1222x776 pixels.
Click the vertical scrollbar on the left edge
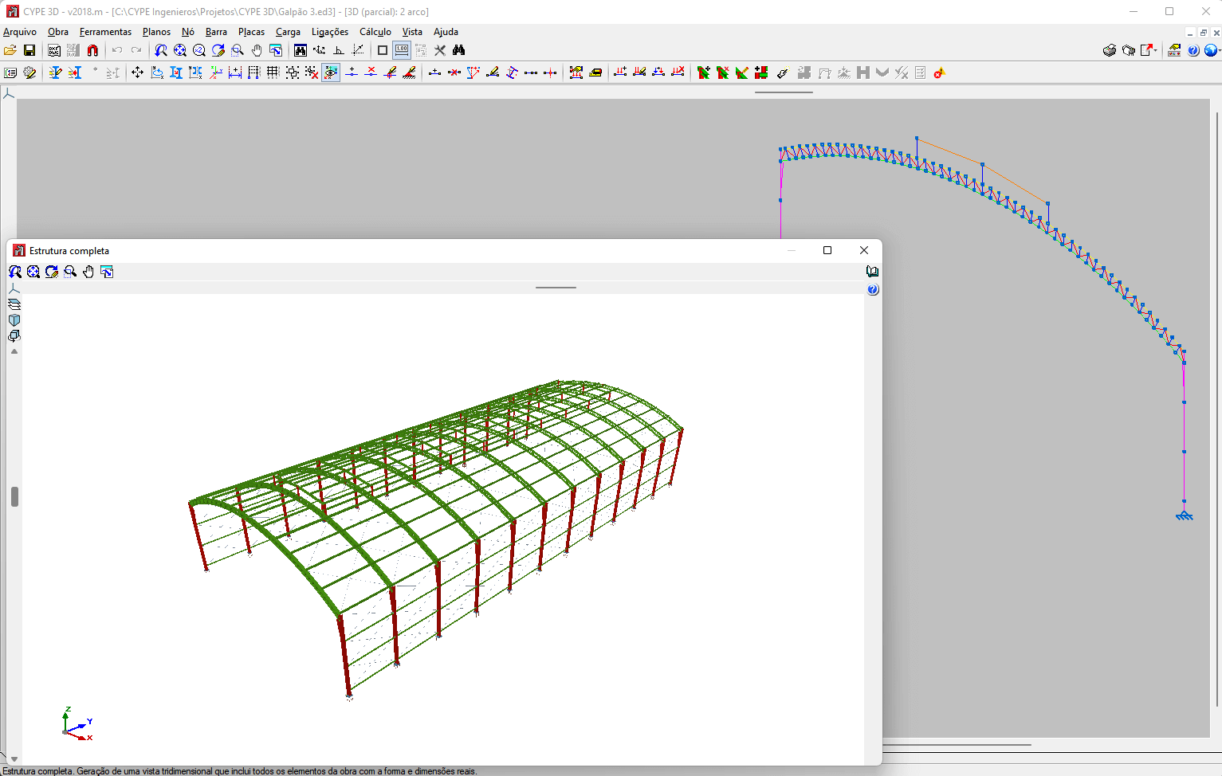coord(13,496)
